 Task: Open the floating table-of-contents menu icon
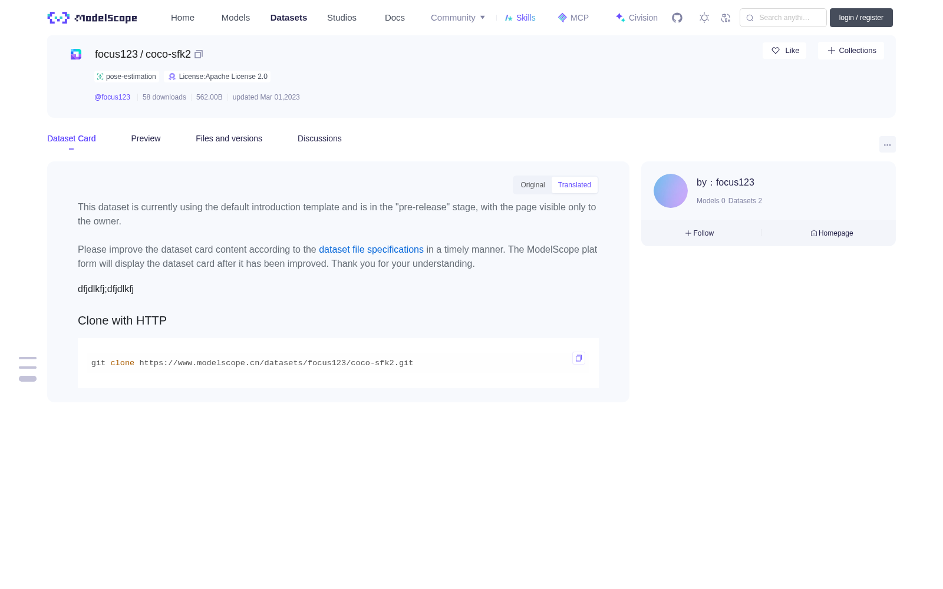pos(28,369)
